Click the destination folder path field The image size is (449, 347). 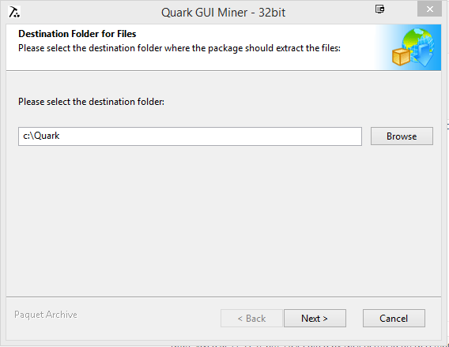click(190, 136)
